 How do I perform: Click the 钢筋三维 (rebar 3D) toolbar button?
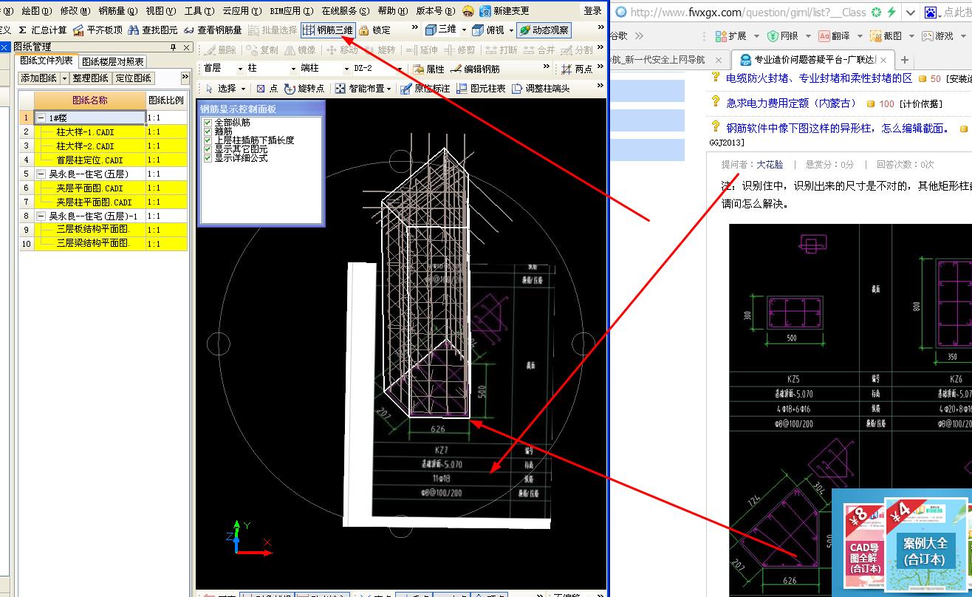coord(328,30)
